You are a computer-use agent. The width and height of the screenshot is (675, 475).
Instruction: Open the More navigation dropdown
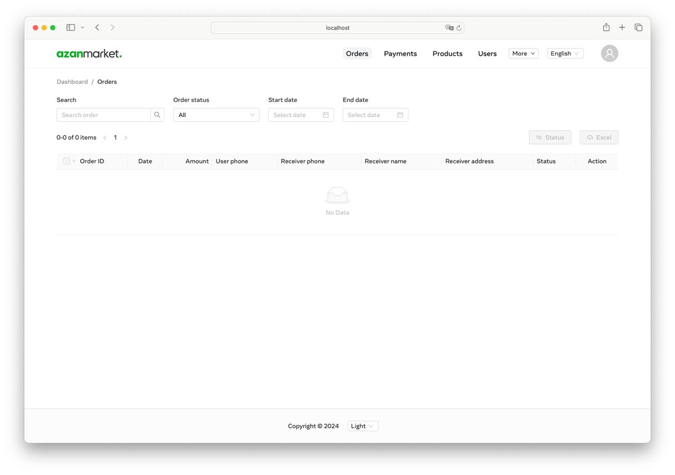tap(523, 53)
